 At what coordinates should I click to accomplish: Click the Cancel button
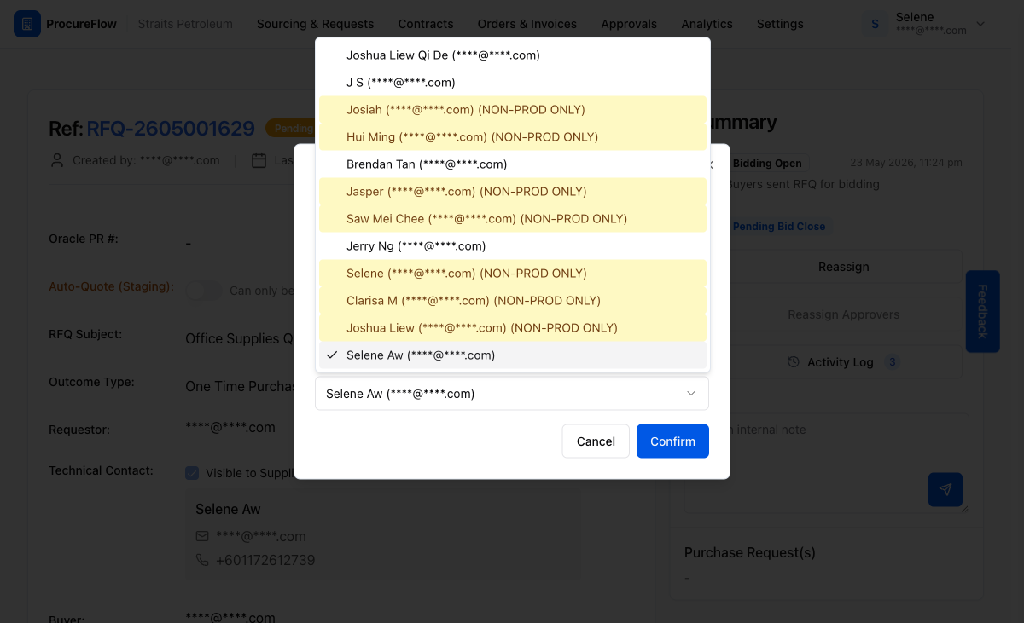pyautogui.click(x=596, y=441)
